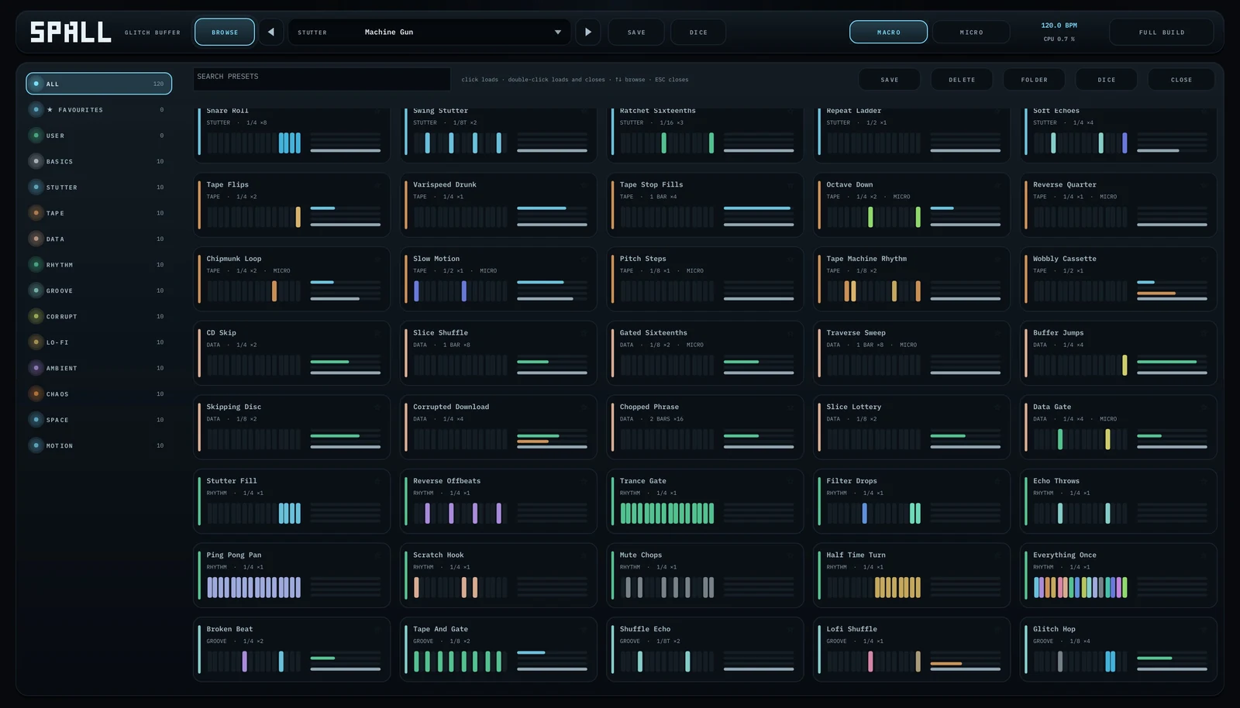
Task: Open the MOTION preset category
Action: coord(99,445)
